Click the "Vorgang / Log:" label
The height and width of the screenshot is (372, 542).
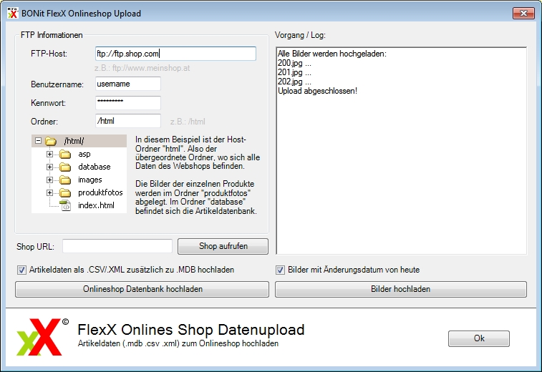[x=300, y=35]
